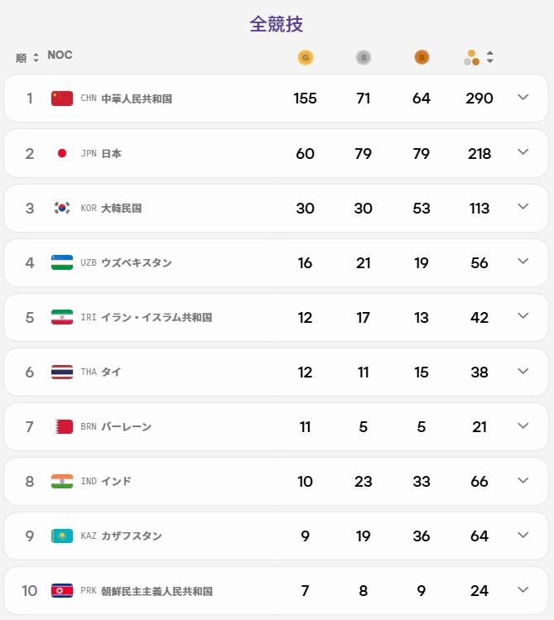Viewport: 554px width, 620px height.
Task: Expand the JPN row details chevron
Action: tap(523, 152)
